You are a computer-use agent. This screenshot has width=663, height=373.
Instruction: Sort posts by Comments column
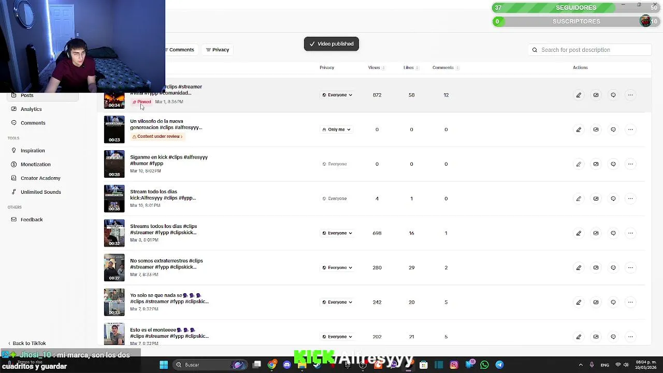(x=445, y=68)
